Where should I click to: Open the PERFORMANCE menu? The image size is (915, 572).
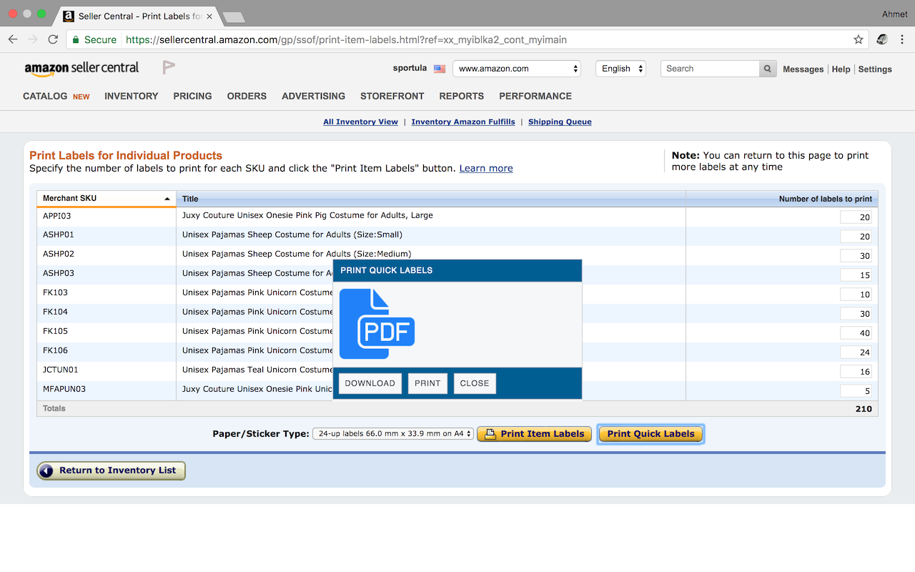[x=535, y=96]
